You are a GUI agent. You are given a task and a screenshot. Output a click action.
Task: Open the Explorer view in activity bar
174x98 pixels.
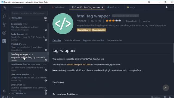click(x=4, y=8)
